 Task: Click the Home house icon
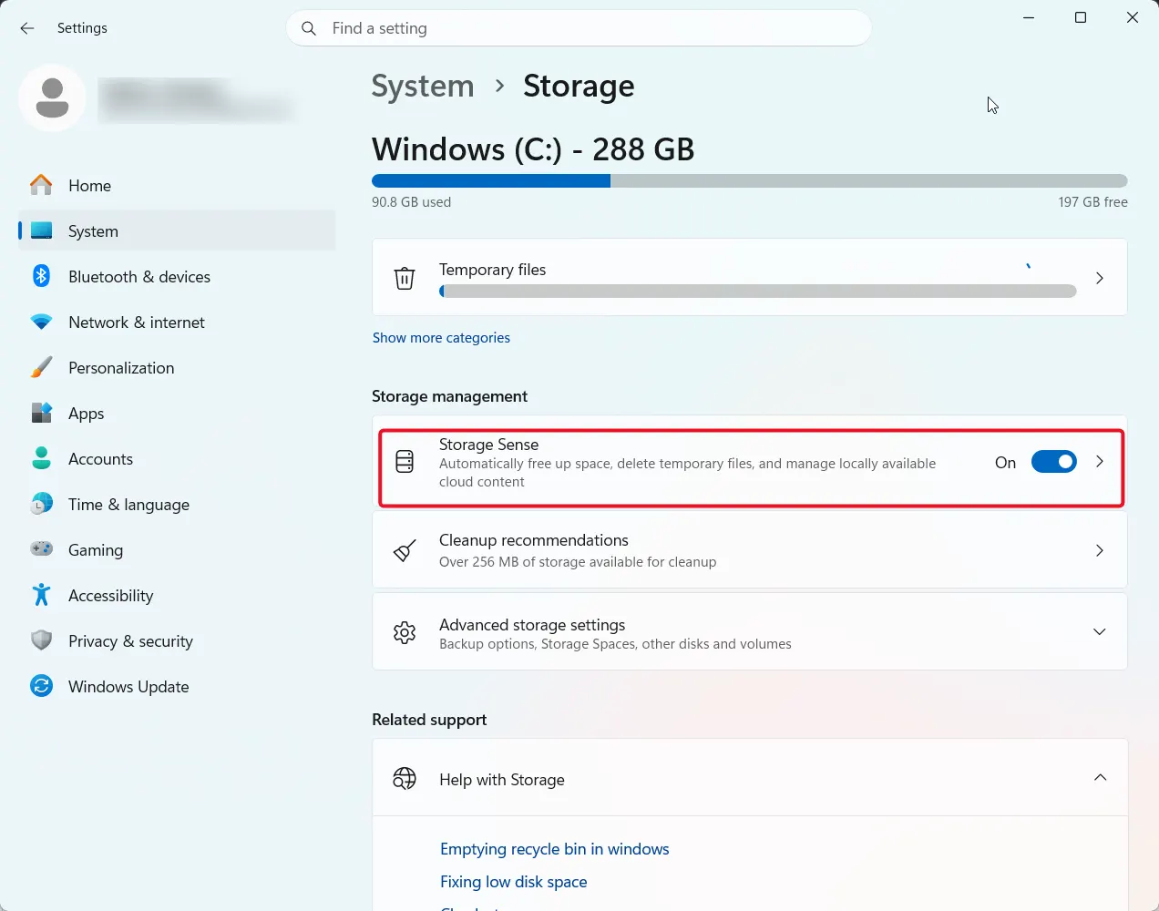pos(41,185)
